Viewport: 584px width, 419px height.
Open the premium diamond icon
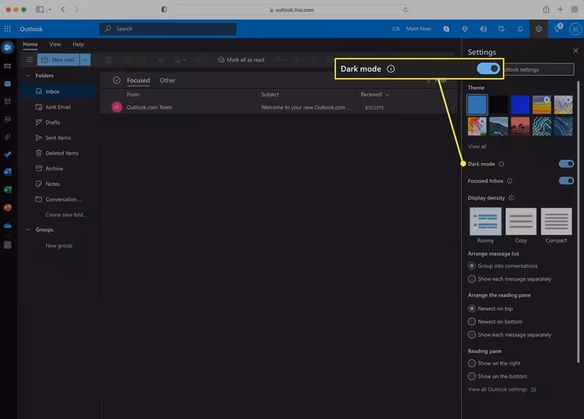click(x=465, y=29)
